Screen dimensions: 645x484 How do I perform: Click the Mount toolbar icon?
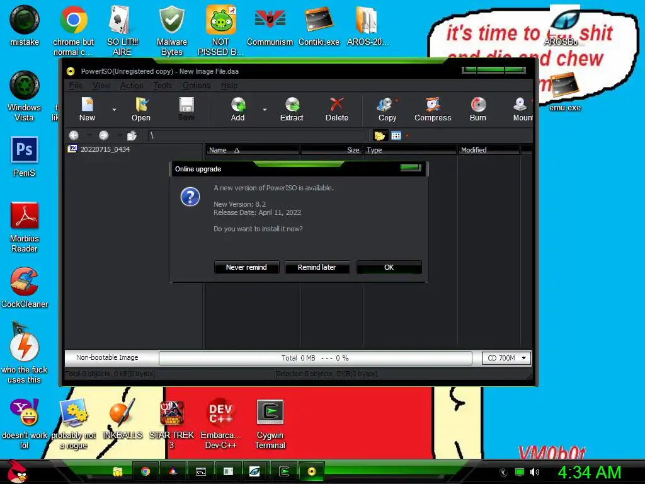(522, 109)
